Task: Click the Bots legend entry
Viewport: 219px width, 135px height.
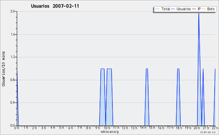Action: coord(208,9)
